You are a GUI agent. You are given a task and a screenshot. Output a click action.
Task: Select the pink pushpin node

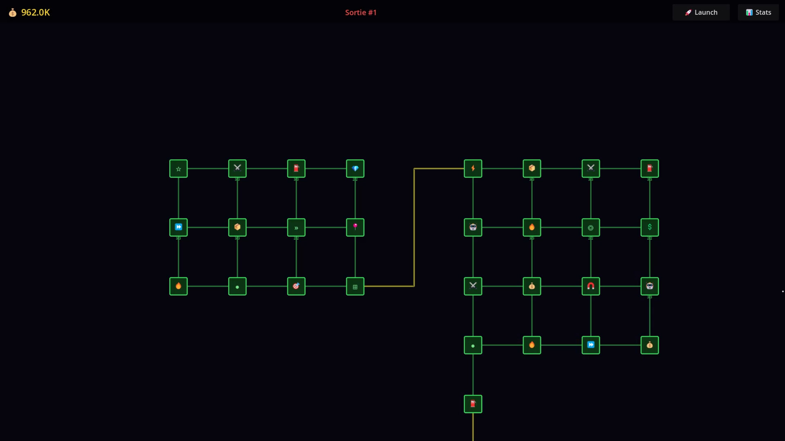point(355,227)
